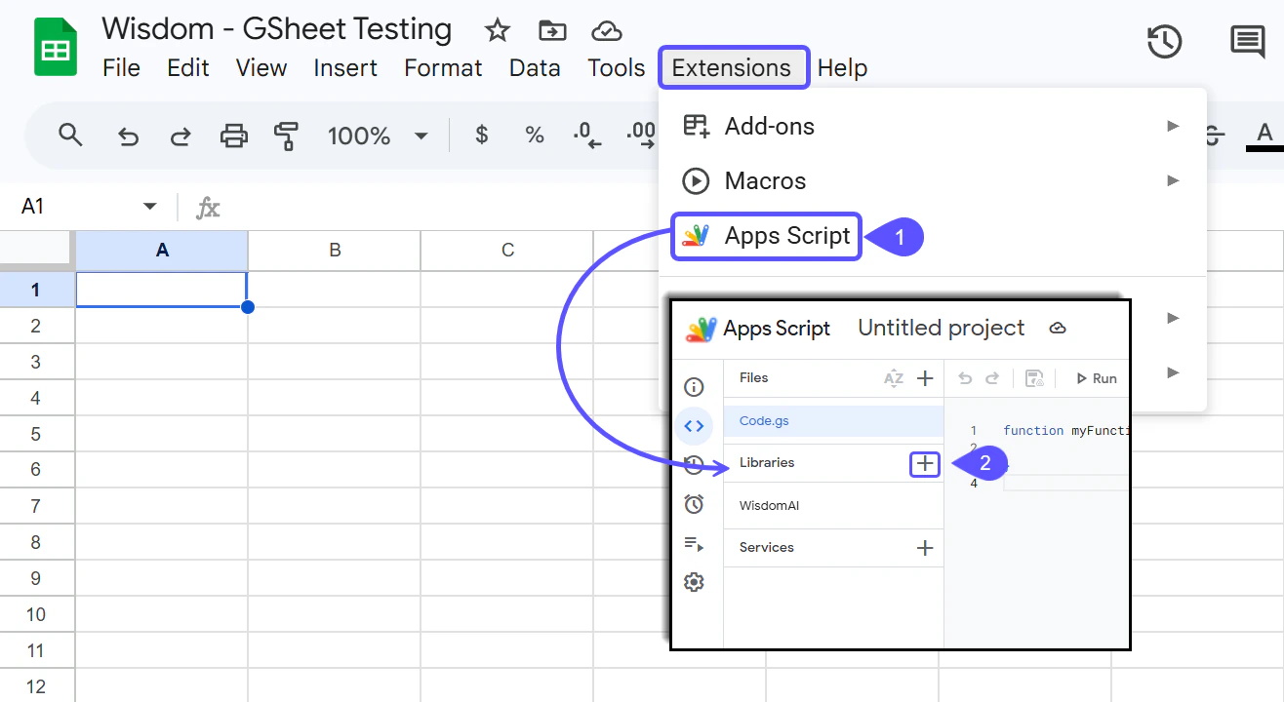Select the Paint format tool
This screenshot has height=702, width=1284.
point(288,136)
